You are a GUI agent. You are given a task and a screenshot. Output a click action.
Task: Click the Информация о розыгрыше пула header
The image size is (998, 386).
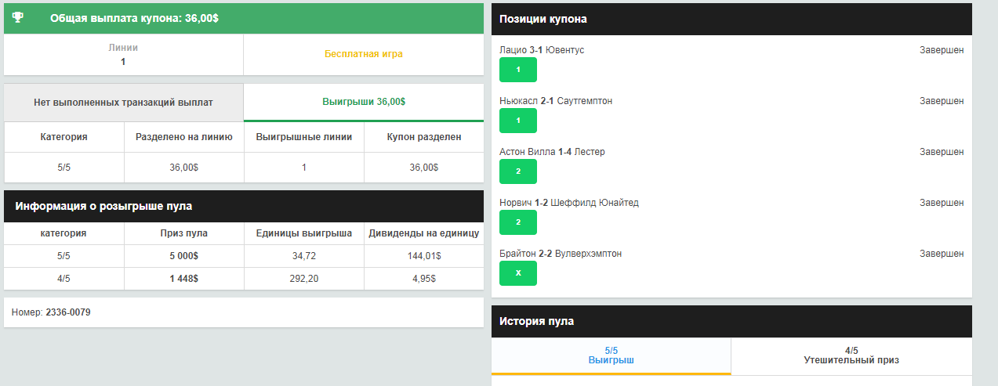pos(244,207)
